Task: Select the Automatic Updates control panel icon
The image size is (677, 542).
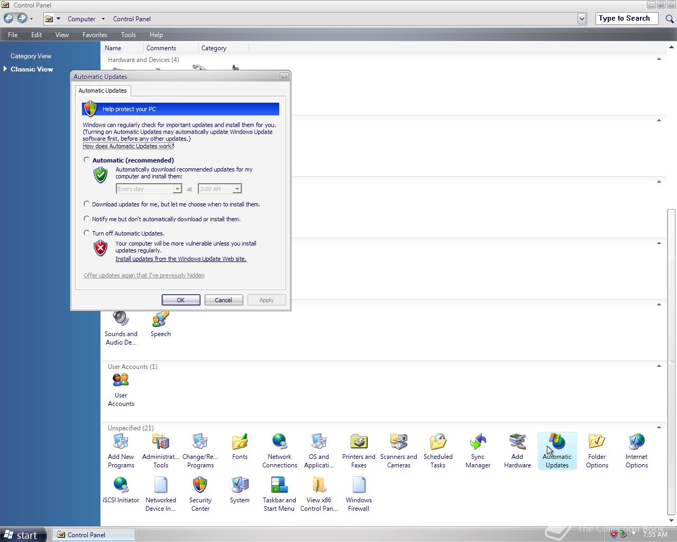Action: tap(557, 451)
